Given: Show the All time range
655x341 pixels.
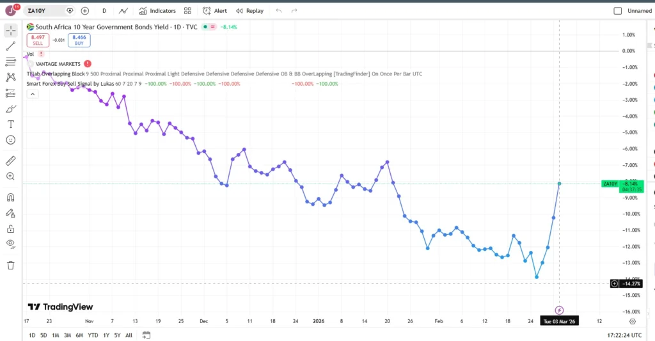Looking at the screenshot, I should pos(129,335).
